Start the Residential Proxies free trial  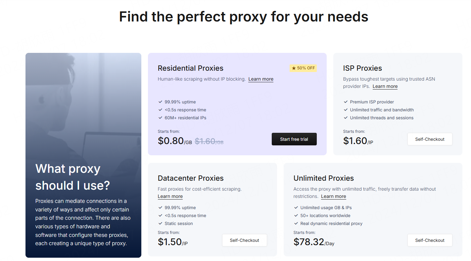click(294, 139)
